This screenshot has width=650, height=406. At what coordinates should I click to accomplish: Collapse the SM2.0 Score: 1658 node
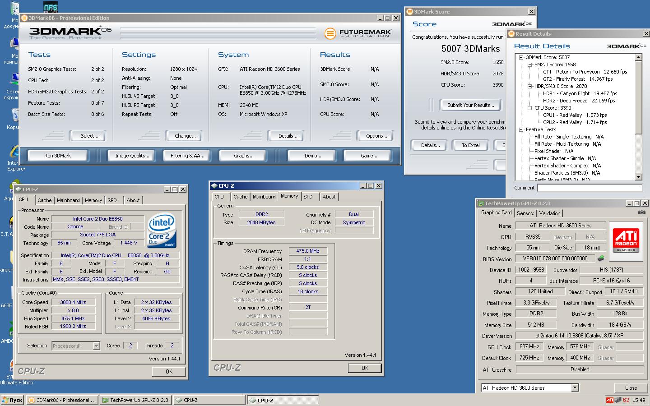pyautogui.click(x=530, y=65)
